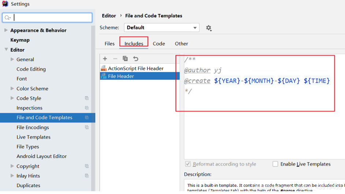Expand the Inlay Hints node

pos(12,176)
